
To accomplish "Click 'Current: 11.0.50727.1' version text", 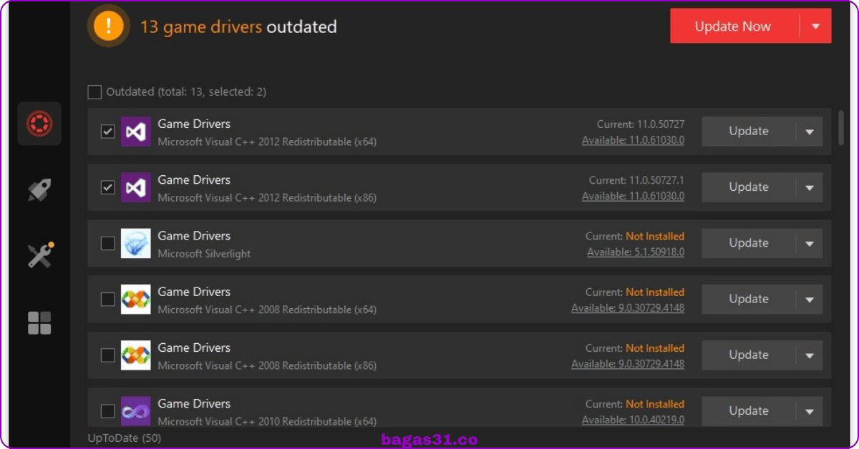I will pyautogui.click(x=636, y=179).
